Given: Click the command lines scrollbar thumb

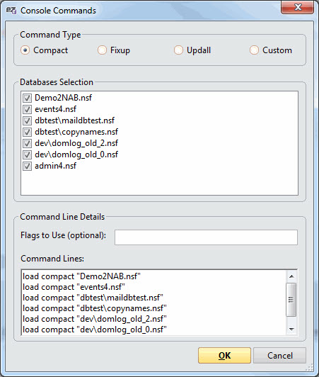Looking at the screenshot, I should pyautogui.click(x=291, y=300).
